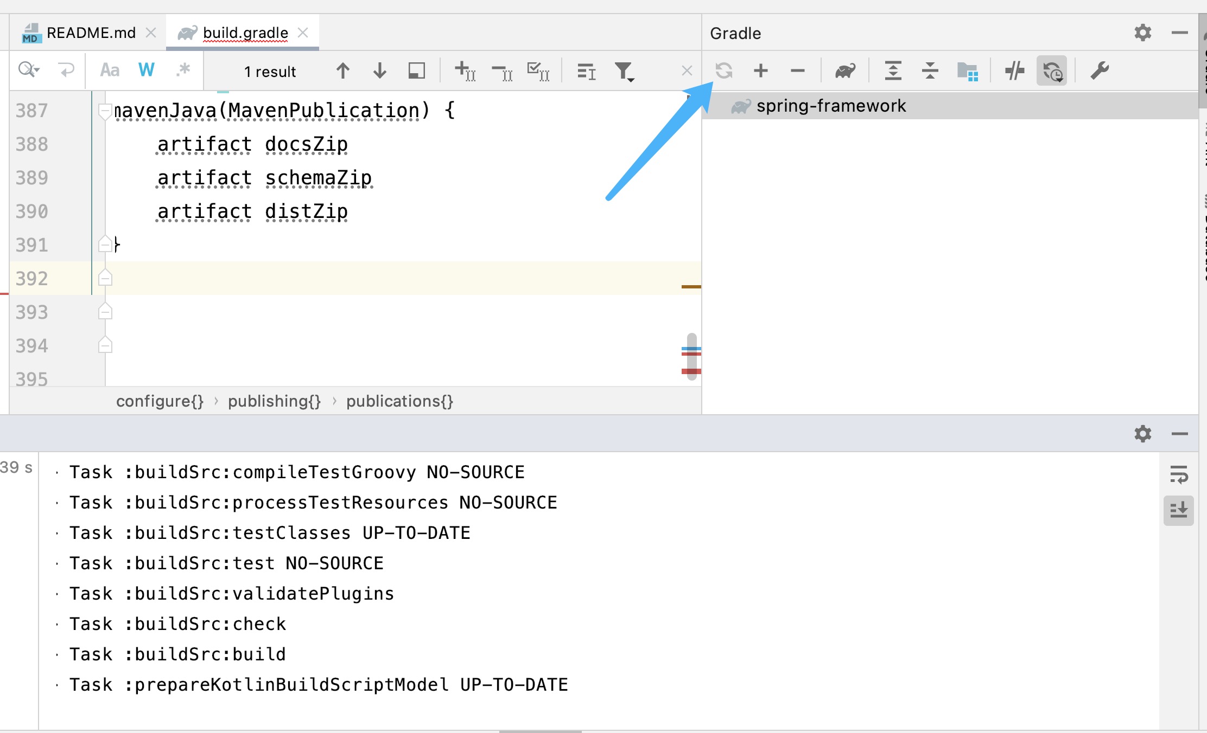Click the orange warning stripe marker
Image resolution: width=1207 pixels, height=733 pixels.
pos(691,287)
